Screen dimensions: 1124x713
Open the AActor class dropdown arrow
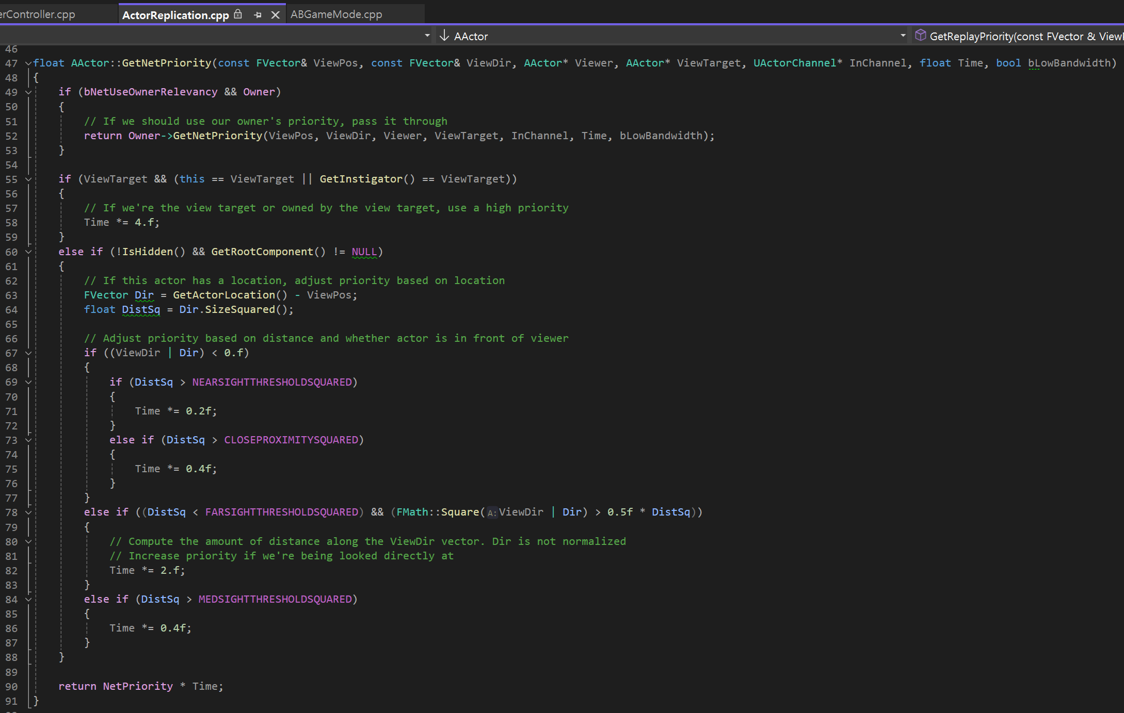coord(903,36)
